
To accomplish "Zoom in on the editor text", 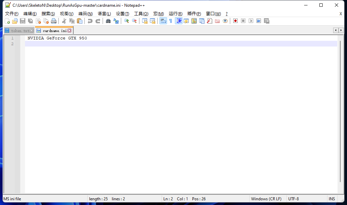I will click(x=126, y=21).
